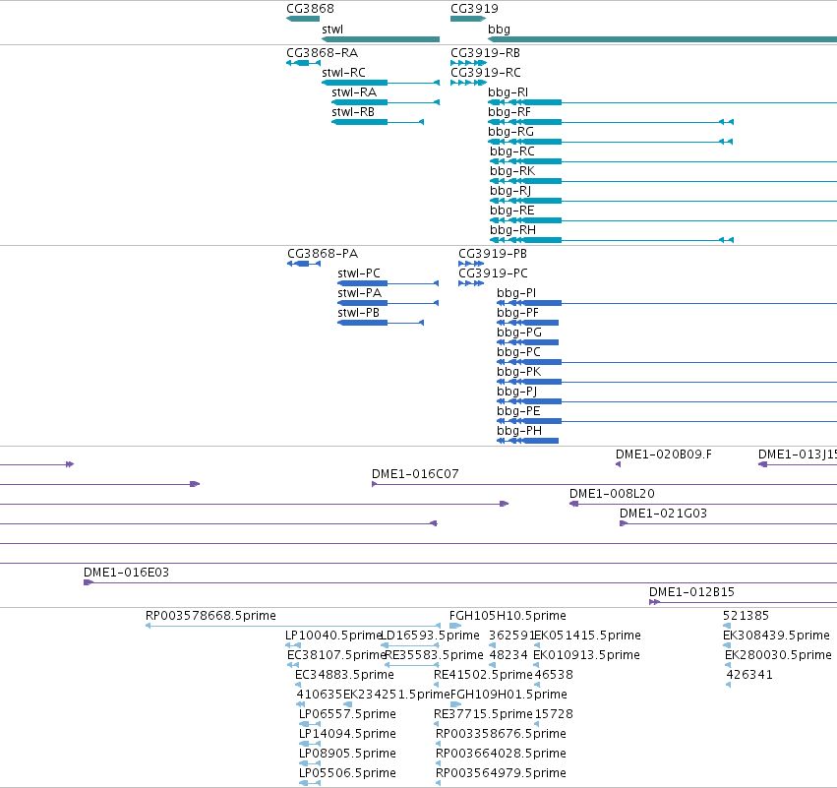
Task: Click the FGH105H10.5prime EST
Action: tap(455, 626)
